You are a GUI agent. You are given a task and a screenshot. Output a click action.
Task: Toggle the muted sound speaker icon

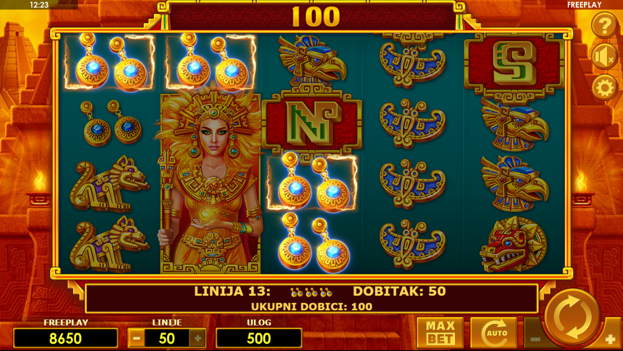click(605, 56)
